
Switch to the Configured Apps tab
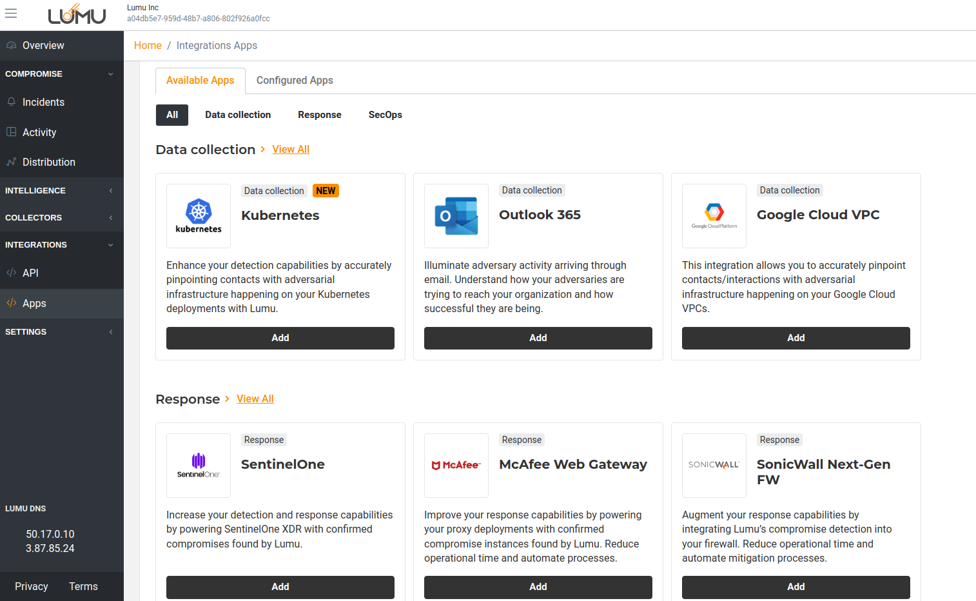click(x=295, y=81)
